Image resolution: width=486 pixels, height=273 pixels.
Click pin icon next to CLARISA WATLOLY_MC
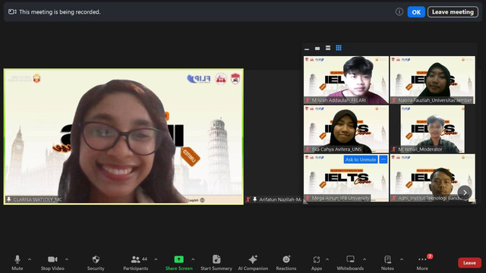click(x=8, y=199)
